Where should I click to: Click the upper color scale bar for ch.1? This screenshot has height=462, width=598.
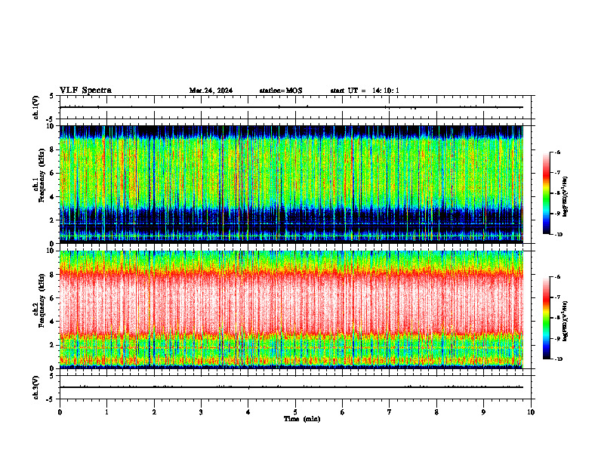pyautogui.click(x=546, y=193)
